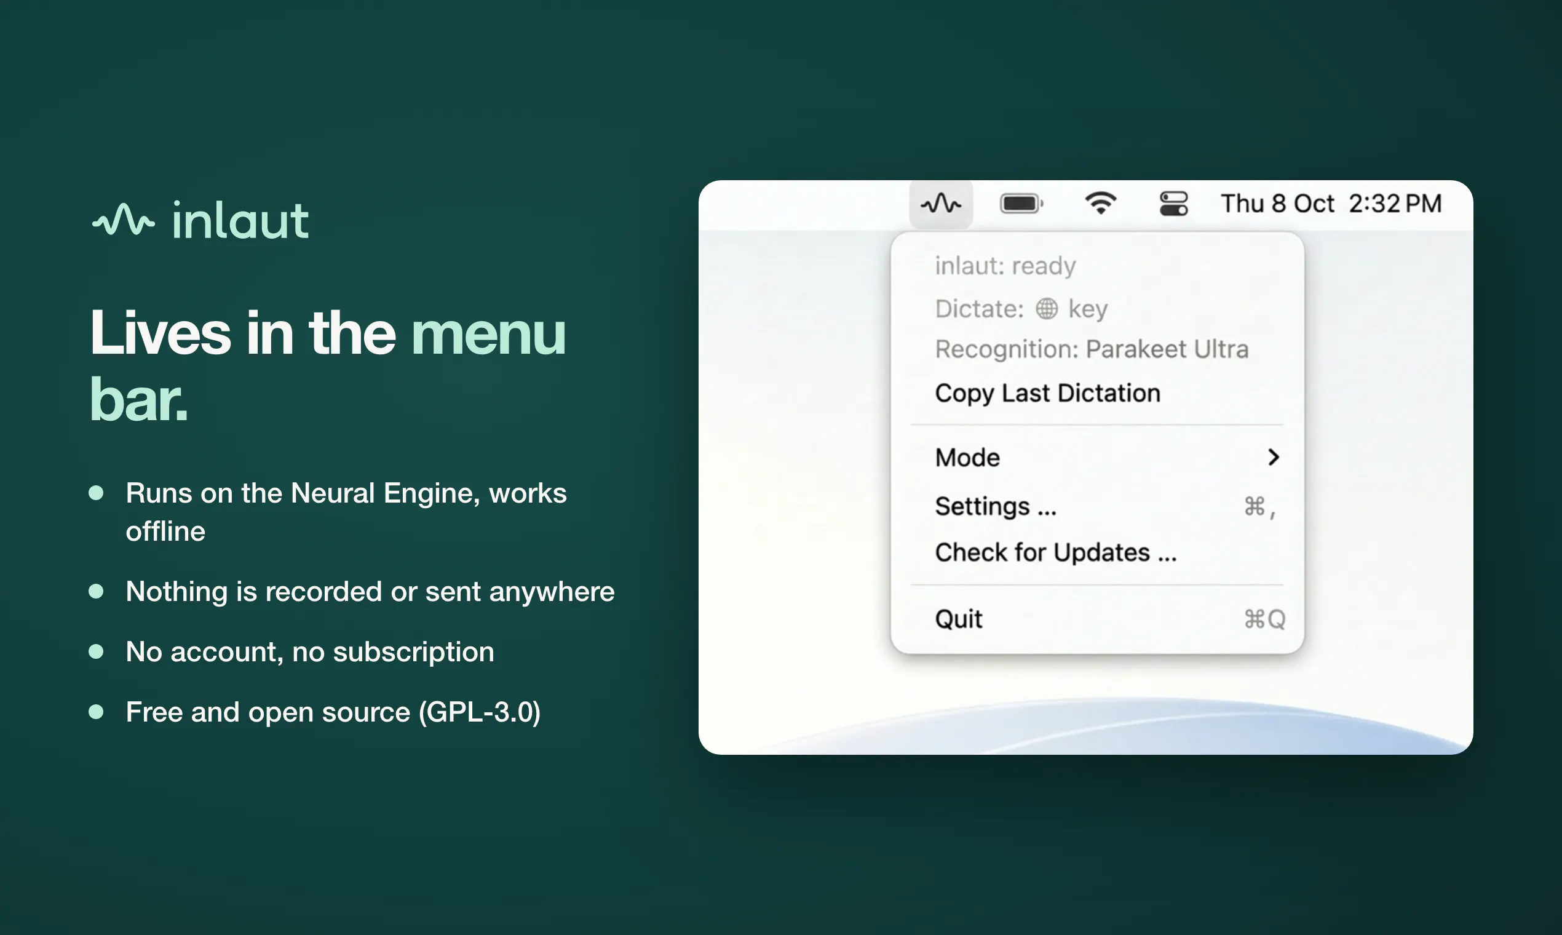Choose Check for Updates …
Viewport: 1562px width, 935px height.
click(x=1097, y=552)
